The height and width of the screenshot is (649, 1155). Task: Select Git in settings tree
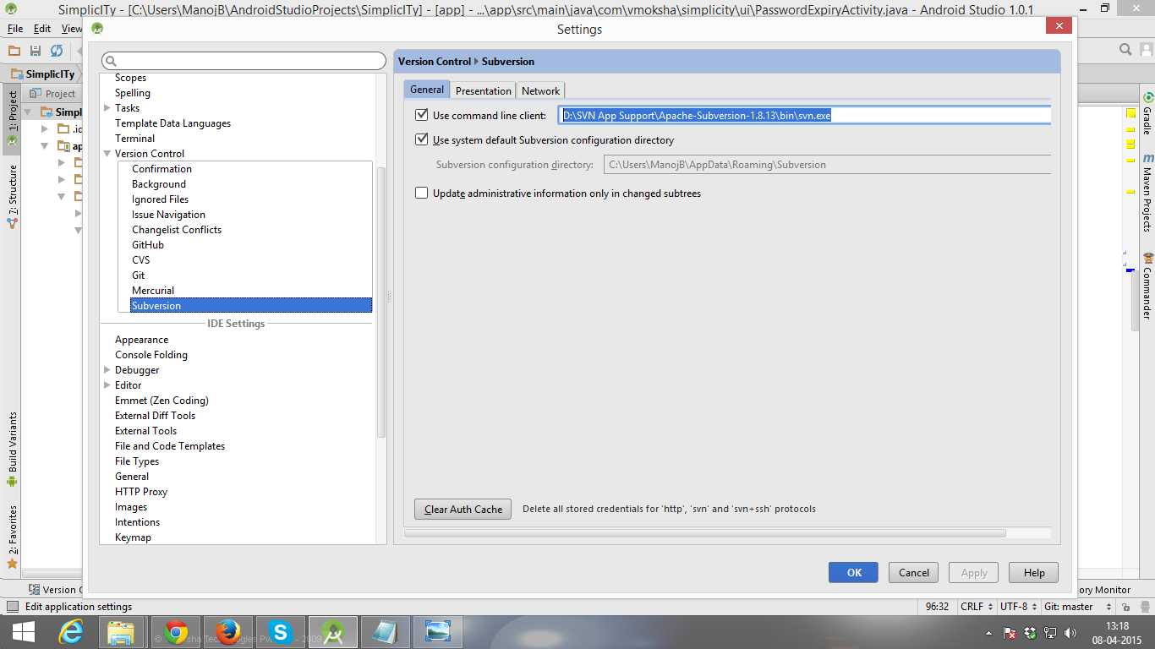pyautogui.click(x=139, y=275)
